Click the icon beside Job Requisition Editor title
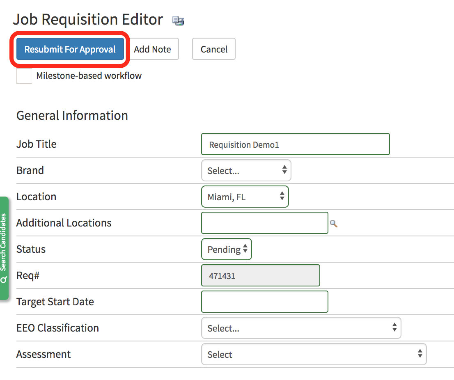 click(178, 21)
